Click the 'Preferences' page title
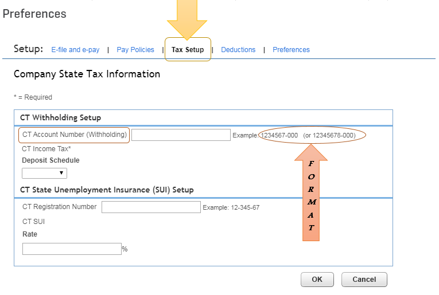The width and height of the screenshot is (439, 295). click(34, 14)
